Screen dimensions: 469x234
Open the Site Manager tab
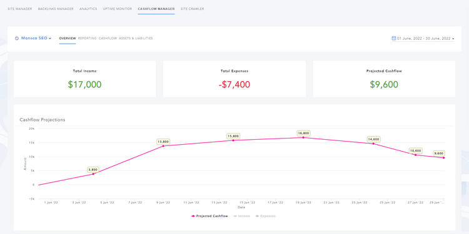click(20, 9)
